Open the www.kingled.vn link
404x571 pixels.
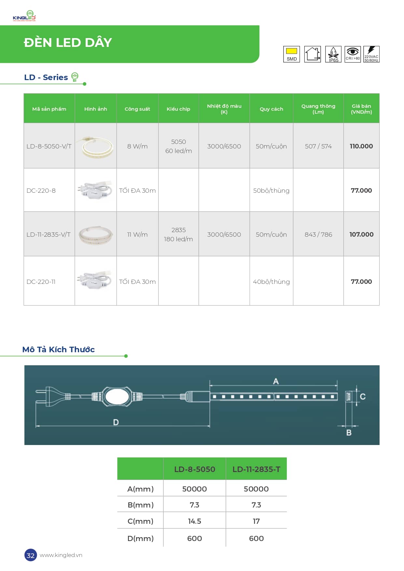tap(61, 555)
